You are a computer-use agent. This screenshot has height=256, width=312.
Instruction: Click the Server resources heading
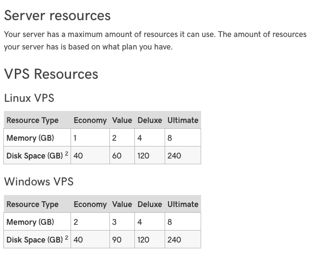click(57, 15)
